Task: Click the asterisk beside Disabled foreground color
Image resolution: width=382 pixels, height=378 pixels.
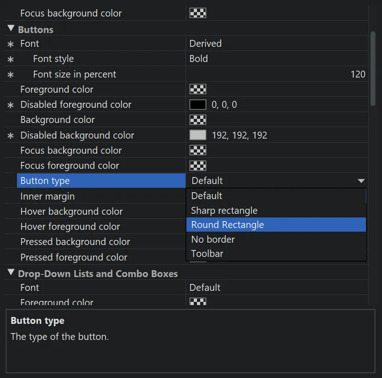Action: [x=11, y=106]
